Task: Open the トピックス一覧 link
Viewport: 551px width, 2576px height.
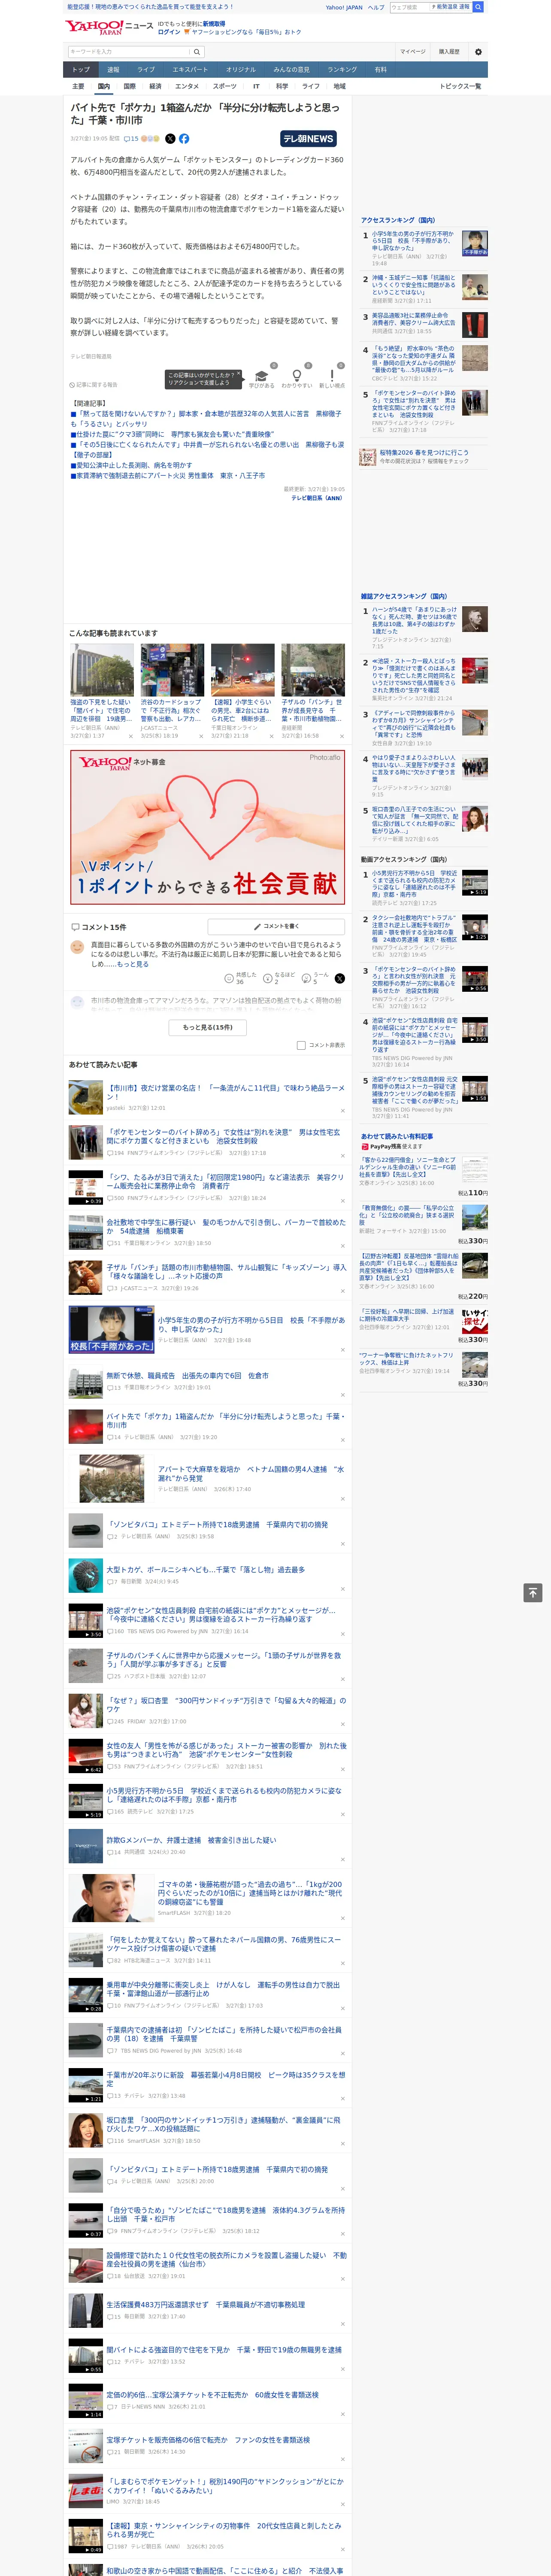Action: point(460,86)
